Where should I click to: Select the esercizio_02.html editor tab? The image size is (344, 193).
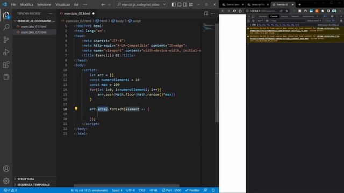pyautogui.click(x=77, y=13)
